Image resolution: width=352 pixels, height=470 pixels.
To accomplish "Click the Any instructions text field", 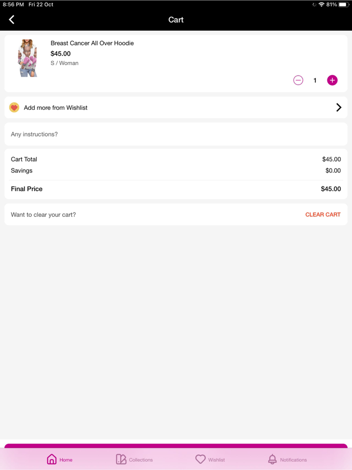I will pyautogui.click(x=176, y=134).
